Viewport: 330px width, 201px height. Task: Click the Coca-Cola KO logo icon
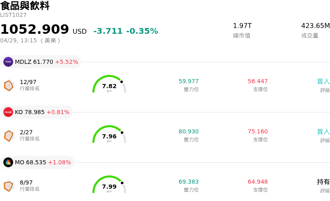(x=8, y=112)
